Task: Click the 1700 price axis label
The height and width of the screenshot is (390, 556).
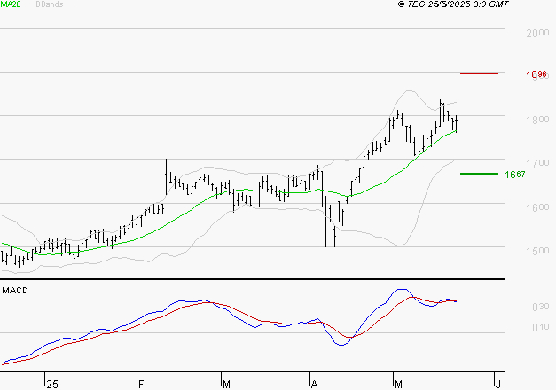Action: 537,163
